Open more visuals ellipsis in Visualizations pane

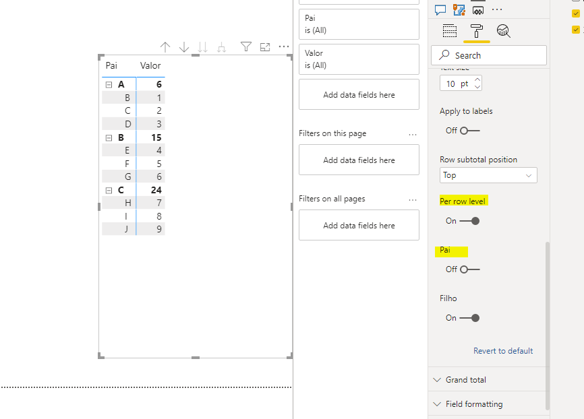coord(497,9)
